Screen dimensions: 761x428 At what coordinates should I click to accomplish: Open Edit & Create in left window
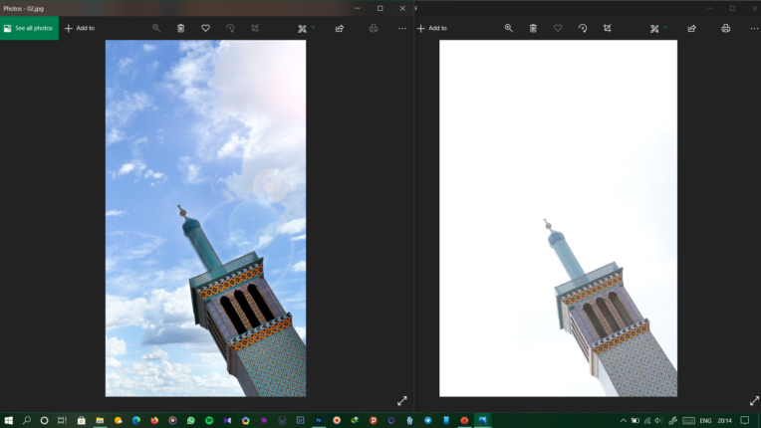302,29
